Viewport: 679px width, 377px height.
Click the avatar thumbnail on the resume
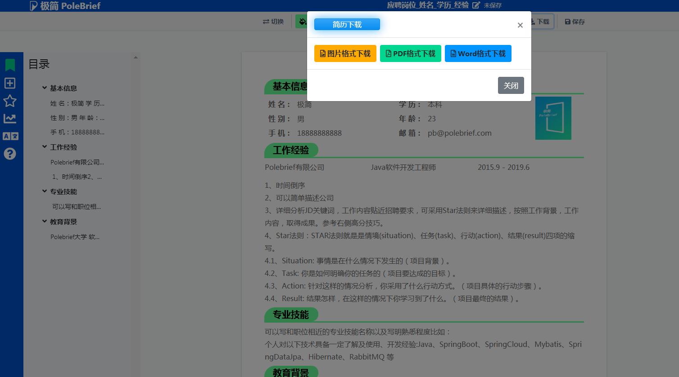point(553,118)
